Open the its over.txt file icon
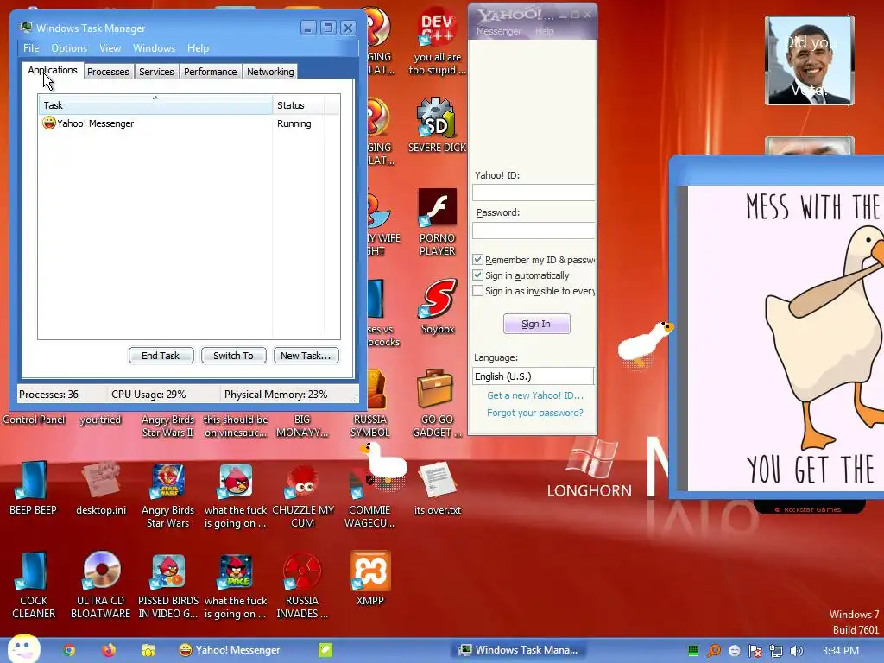Image resolution: width=884 pixels, height=663 pixels. [x=438, y=489]
